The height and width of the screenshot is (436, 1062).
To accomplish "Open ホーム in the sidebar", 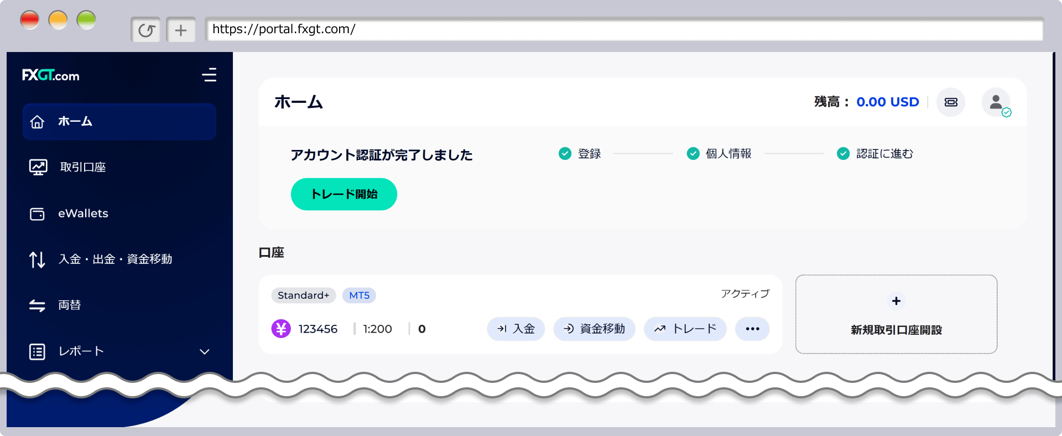I will coord(119,122).
